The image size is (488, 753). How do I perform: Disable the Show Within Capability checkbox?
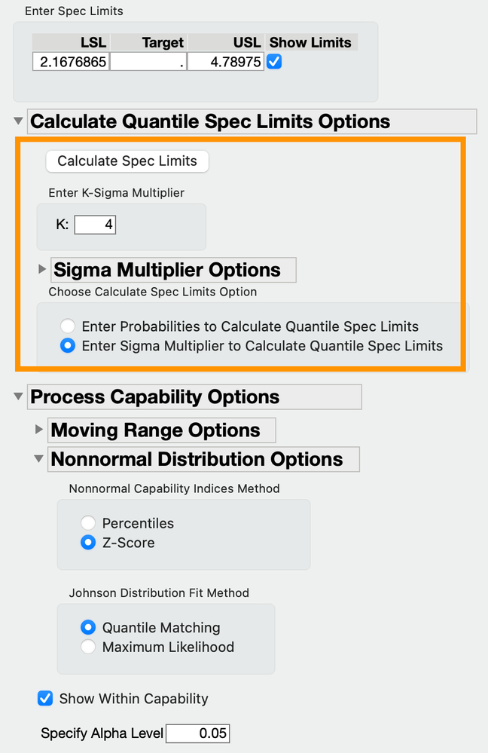[45, 699]
